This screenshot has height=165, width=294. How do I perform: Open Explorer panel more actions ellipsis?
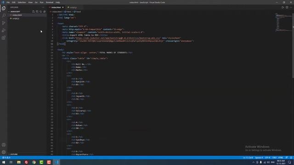click(43, 7)
